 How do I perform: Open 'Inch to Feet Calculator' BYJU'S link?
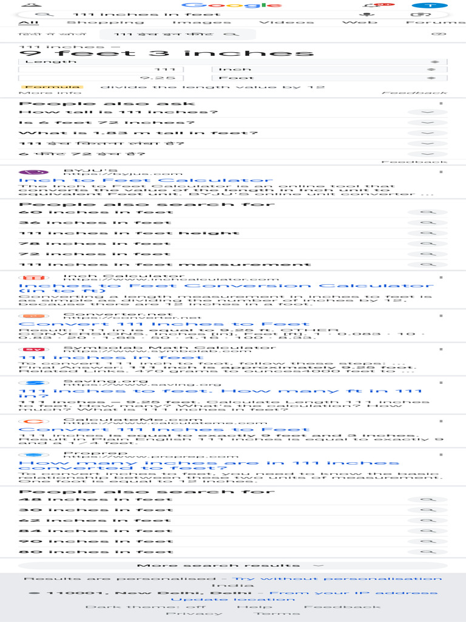click(146, 180)
